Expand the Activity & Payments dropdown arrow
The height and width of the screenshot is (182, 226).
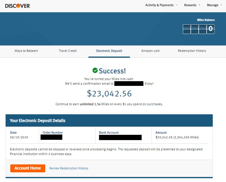pyautogui.click(x=177, y=5)
